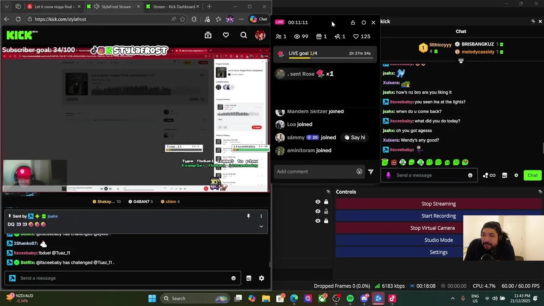Open the browser extensions puzzle icon
Viewport: 544px width, 306px height.
pyautogui.click(x=194, y=19)
